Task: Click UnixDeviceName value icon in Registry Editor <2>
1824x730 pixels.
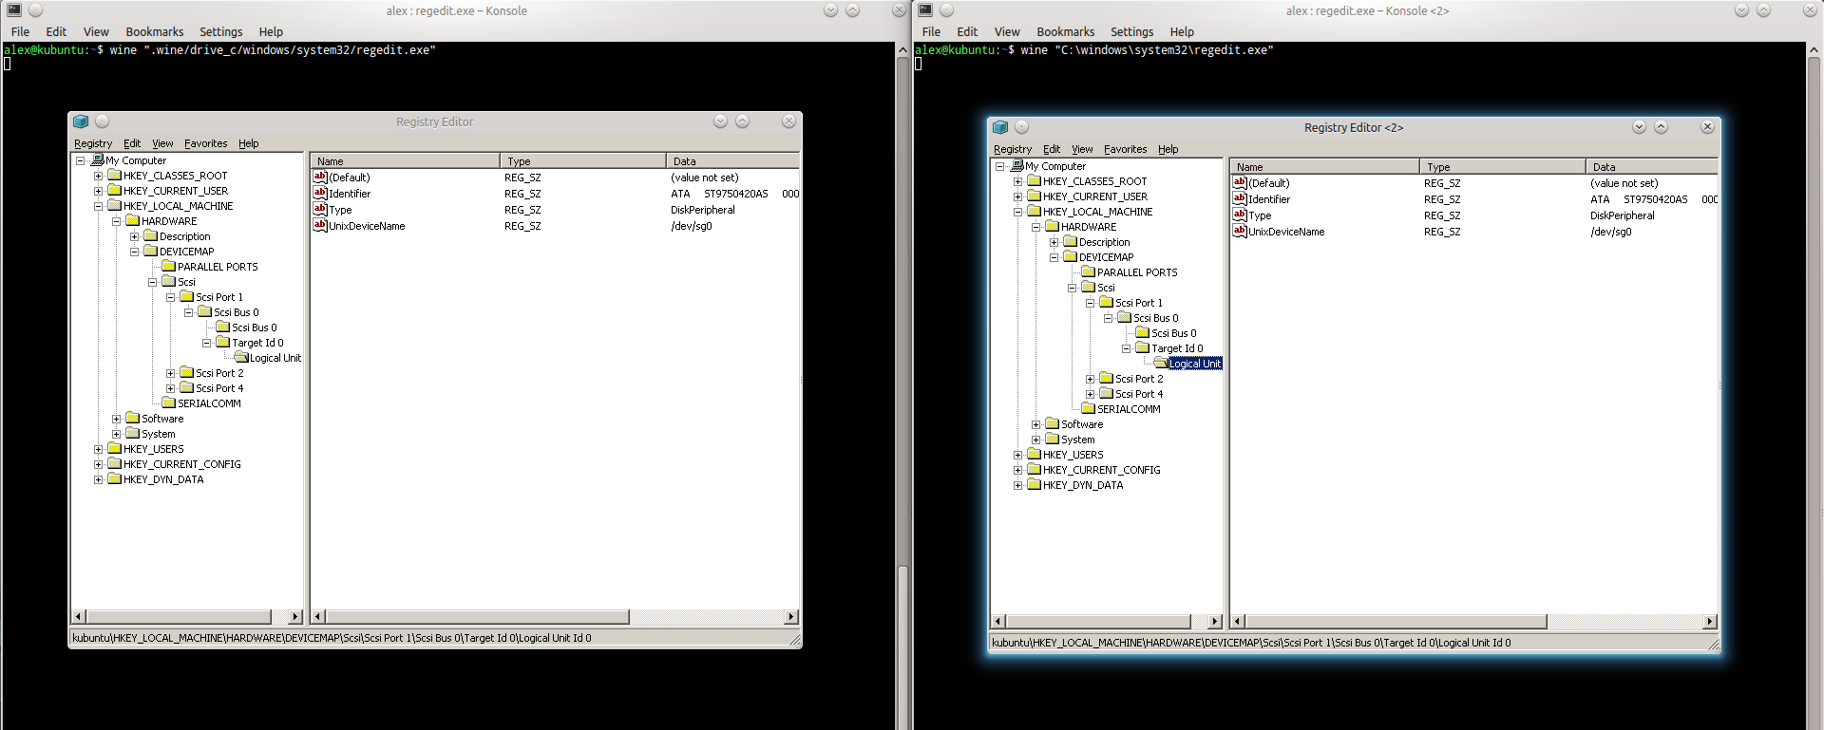Action: (1240, 231)
